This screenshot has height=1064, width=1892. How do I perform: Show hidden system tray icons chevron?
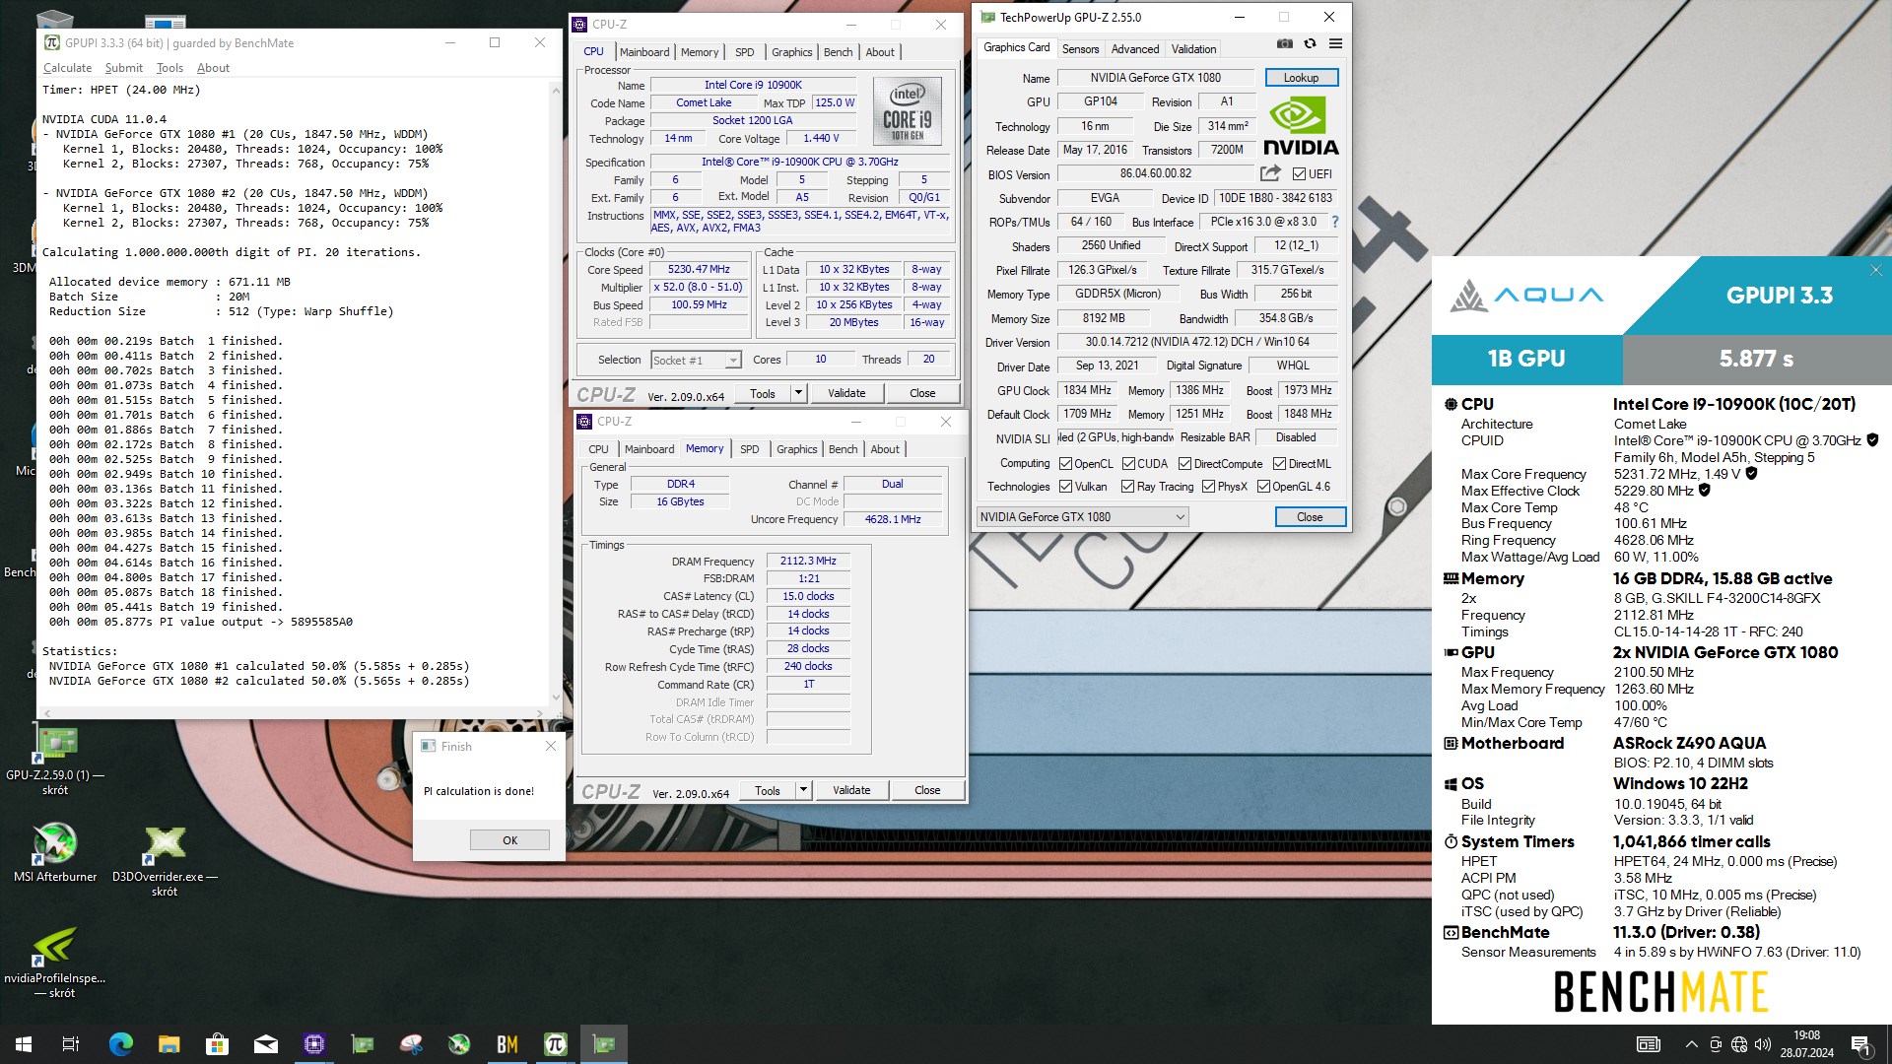point(1691,1044)
